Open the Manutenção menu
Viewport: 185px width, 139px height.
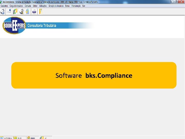pos(76,6)
